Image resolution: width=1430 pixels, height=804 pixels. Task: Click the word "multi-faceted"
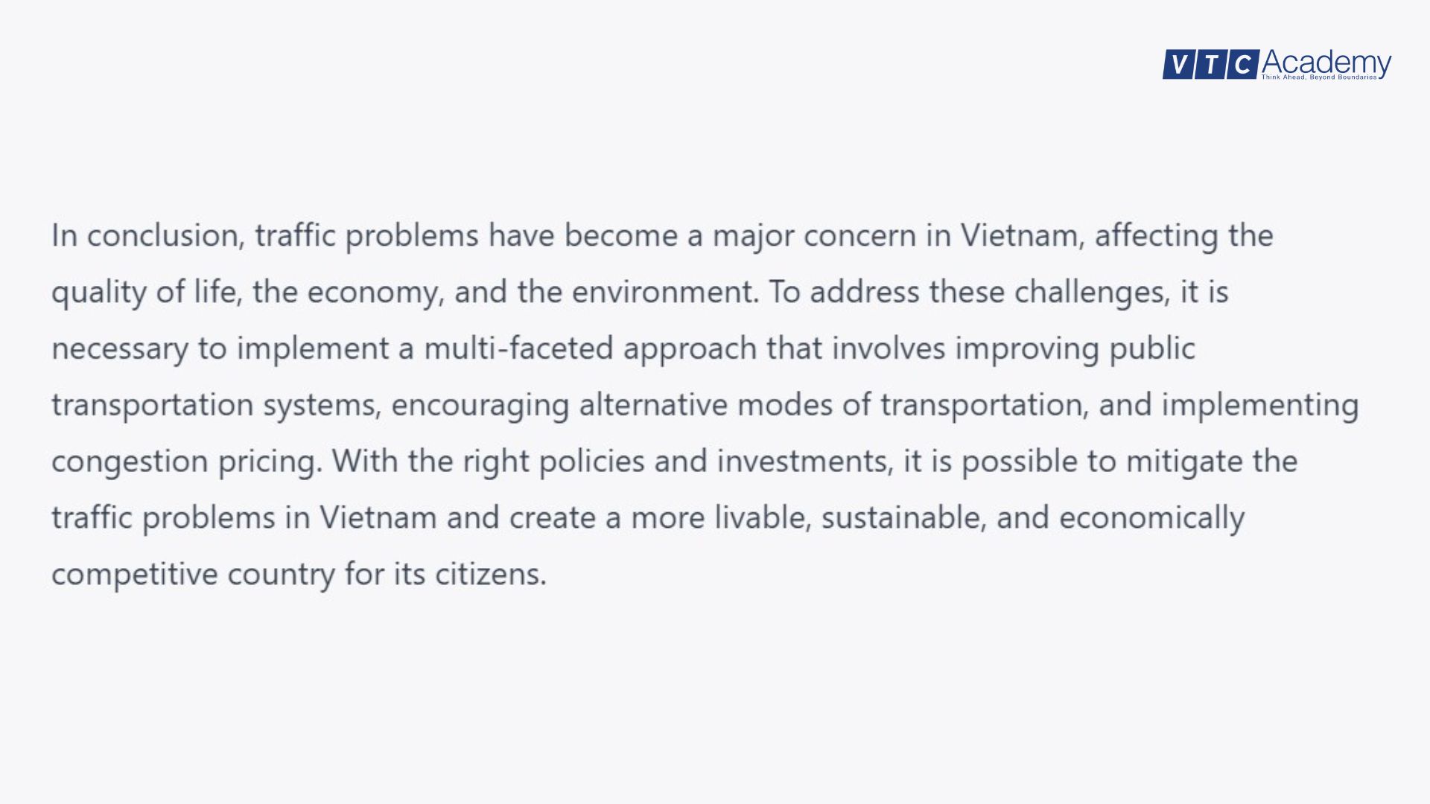pyautogui.click(x=518, y=349)
